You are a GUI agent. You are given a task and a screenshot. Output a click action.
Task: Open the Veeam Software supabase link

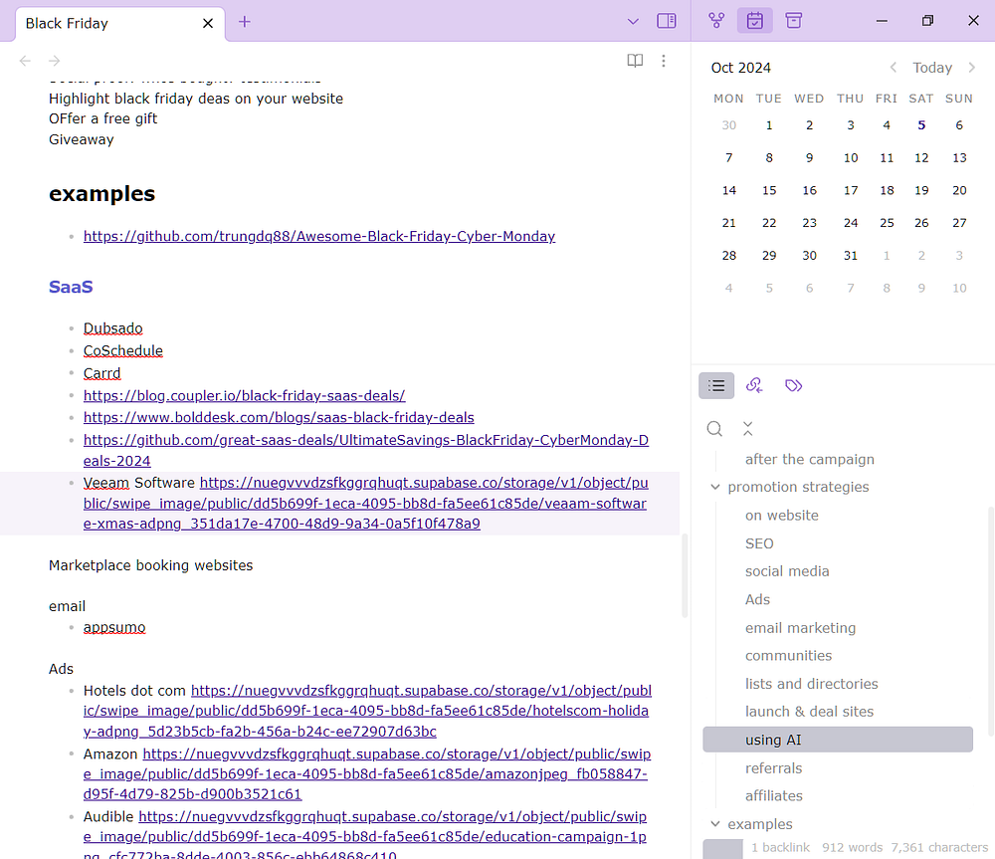(x=365, y=504)
